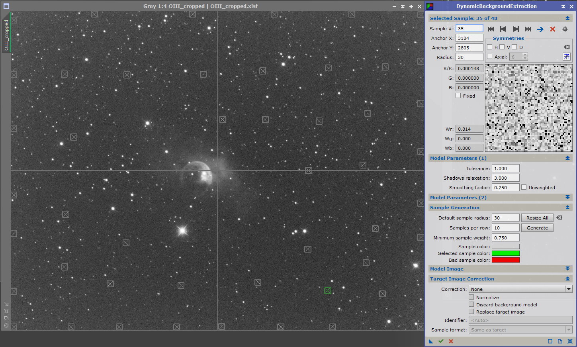
Task: Select the OIII_cropped vertical view tab
Action: coord(6,35)
